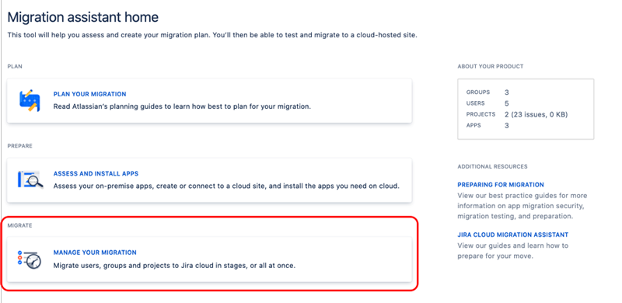Open the MANAGE YOUR MIGRATION link
The width and height of the screenshot is (622, 303).
[95, 252]
